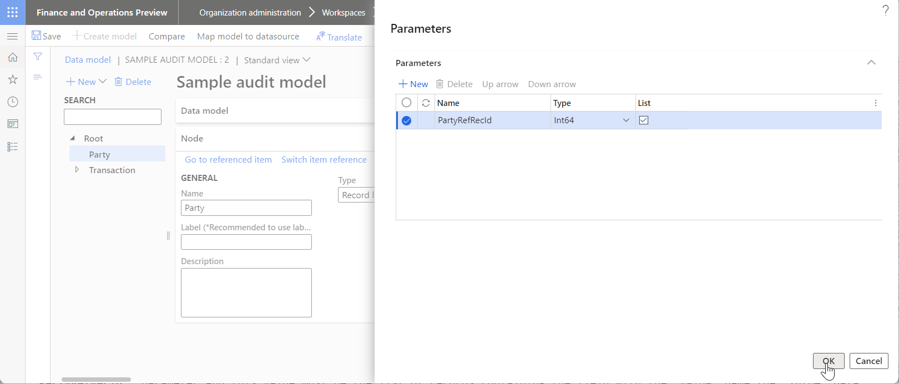Click the related info lines icon below the filter icon

click(x=38, y=77)
